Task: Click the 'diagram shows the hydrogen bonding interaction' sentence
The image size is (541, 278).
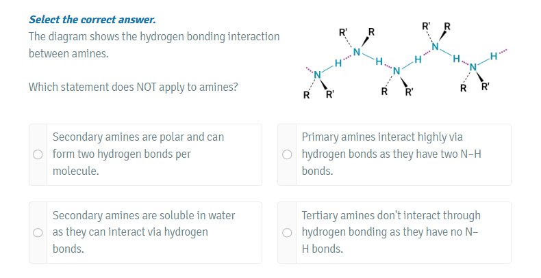Action: [154, 36]
